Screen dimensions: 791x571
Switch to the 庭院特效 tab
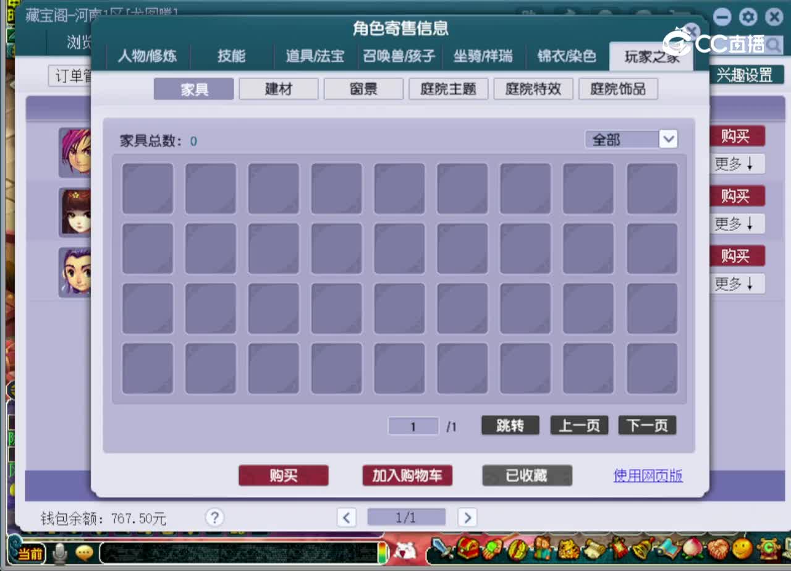pos(533,88)
